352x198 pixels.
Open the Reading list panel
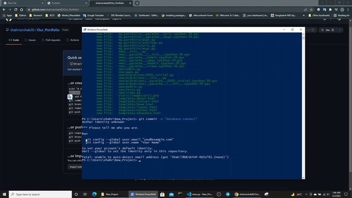(342, 15)
